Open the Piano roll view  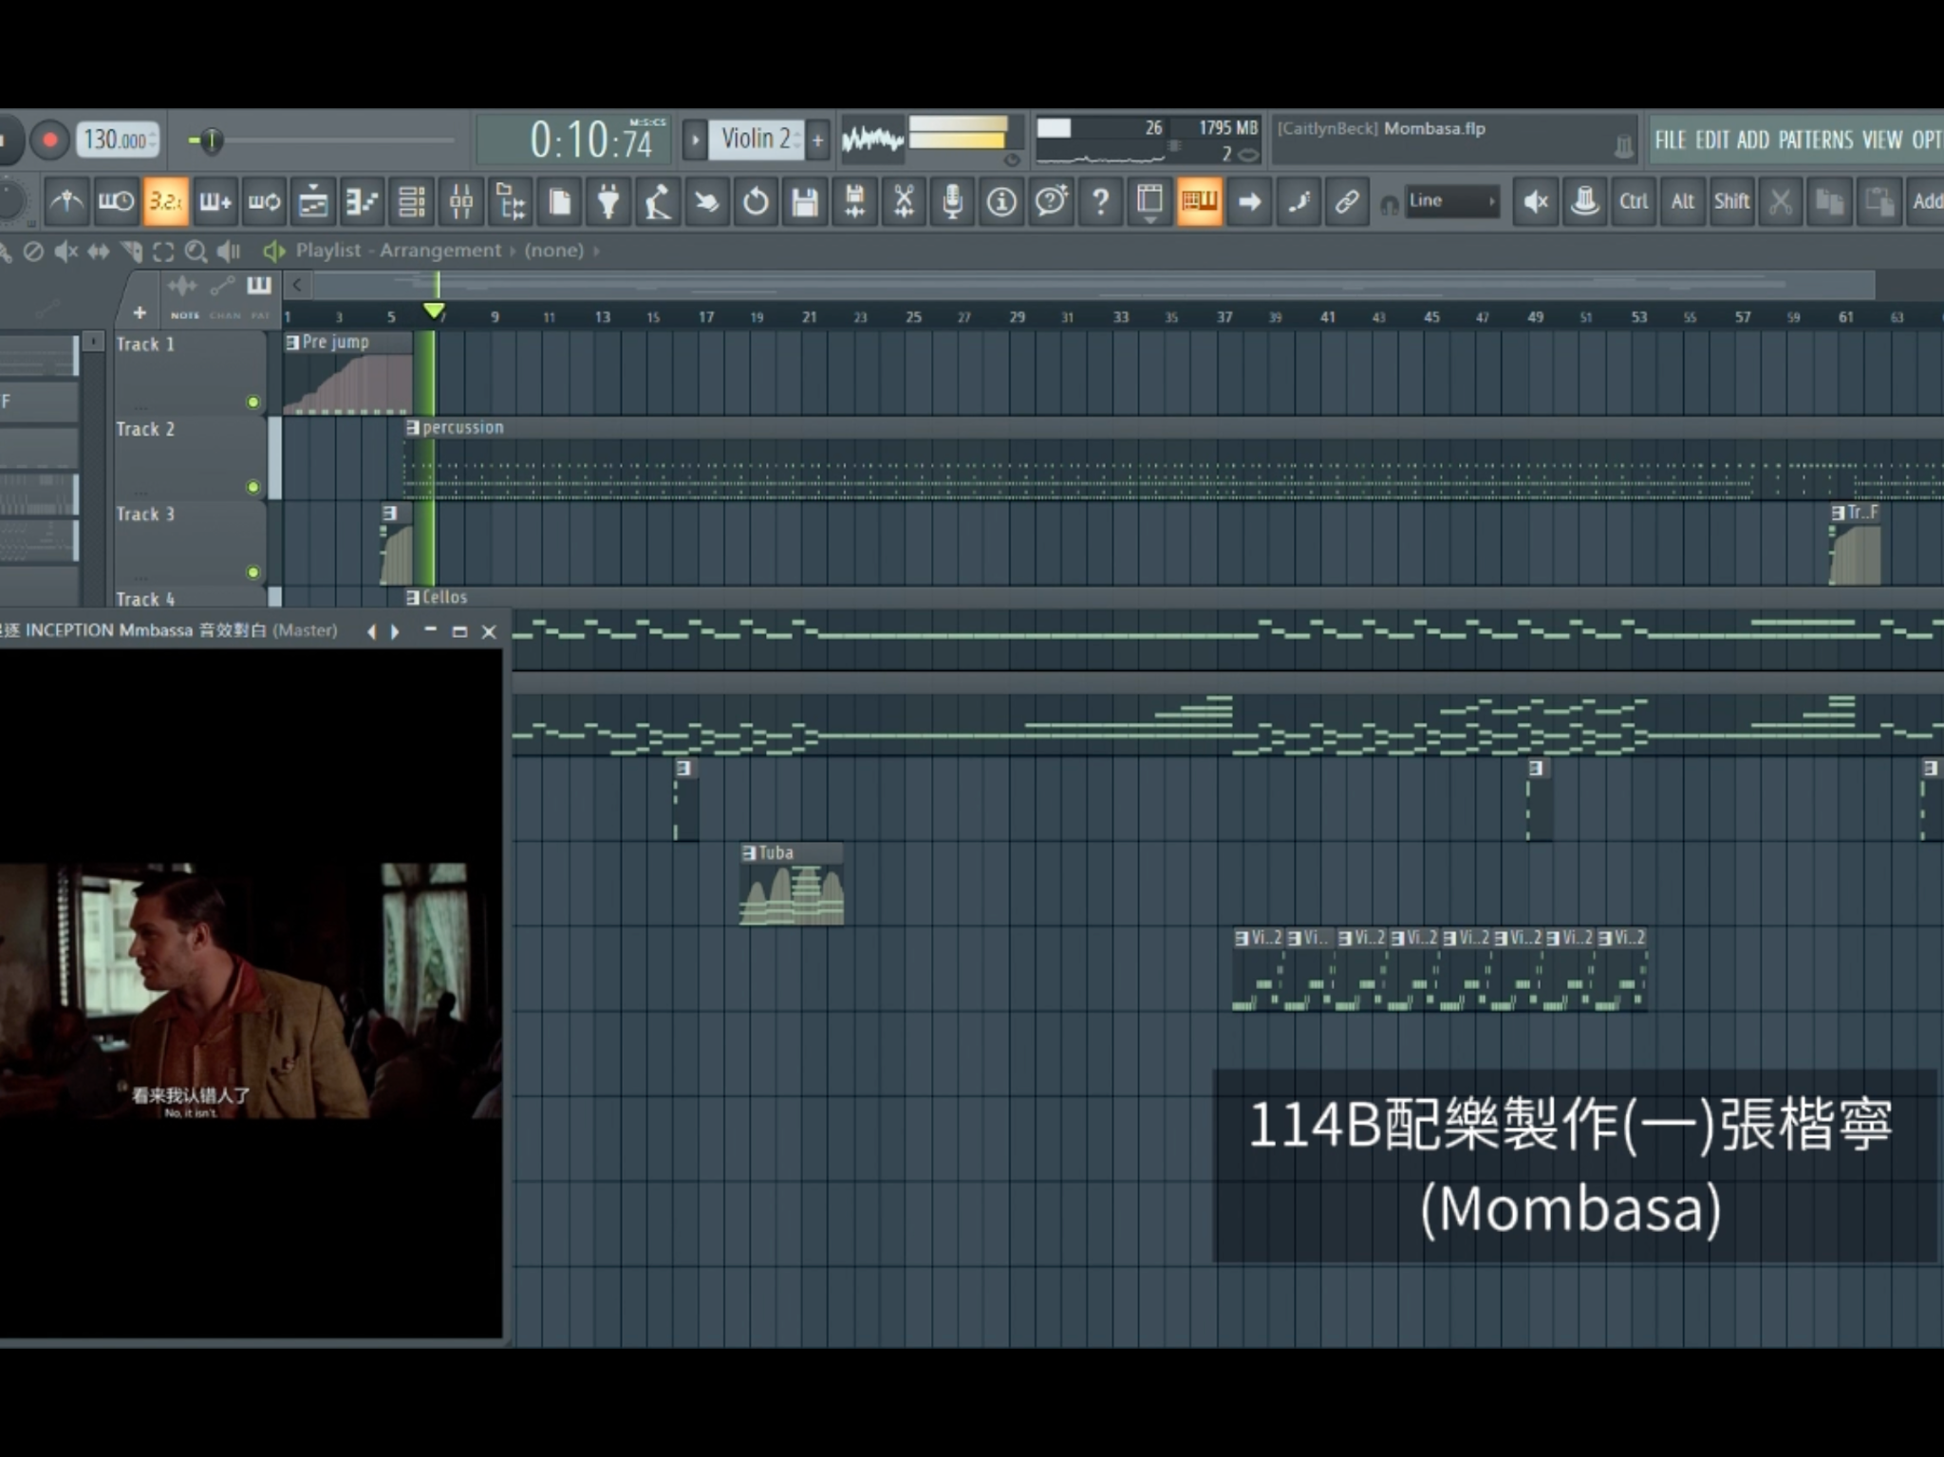(363, 201)
